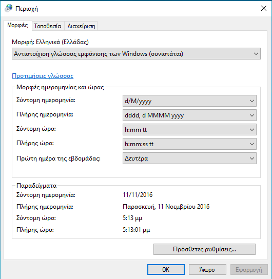272x279 pixels.
Task: Click the chevron arrow of short date dropdown
Action: coord(251,101)
